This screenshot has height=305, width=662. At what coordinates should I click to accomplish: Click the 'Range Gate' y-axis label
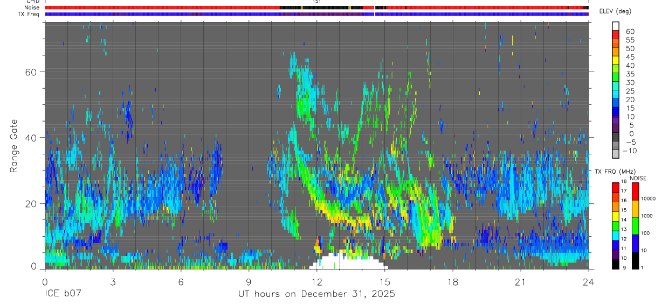(13, 145)
